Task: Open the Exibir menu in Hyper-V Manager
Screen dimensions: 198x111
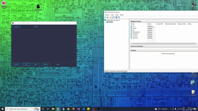Action: [x=117, y=15]
